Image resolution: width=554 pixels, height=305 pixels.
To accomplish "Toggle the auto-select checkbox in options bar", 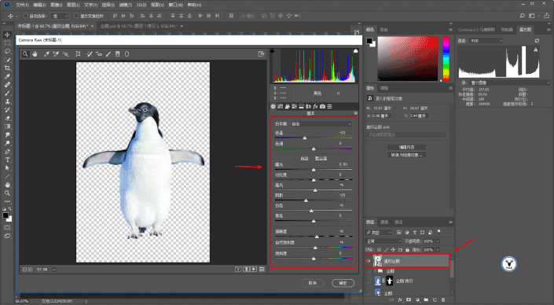I will point(25,16).
